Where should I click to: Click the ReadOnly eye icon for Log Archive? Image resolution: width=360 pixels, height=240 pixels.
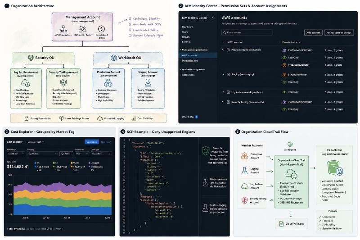[x=284, y=92]
